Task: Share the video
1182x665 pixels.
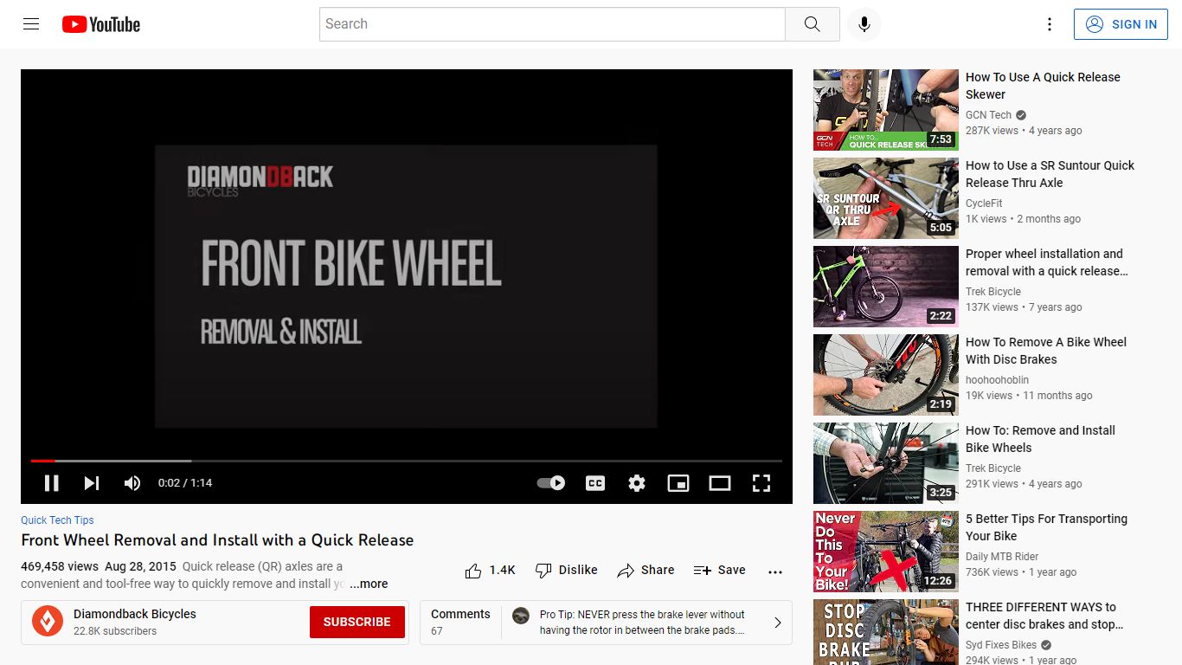Action: coord(646,571)
